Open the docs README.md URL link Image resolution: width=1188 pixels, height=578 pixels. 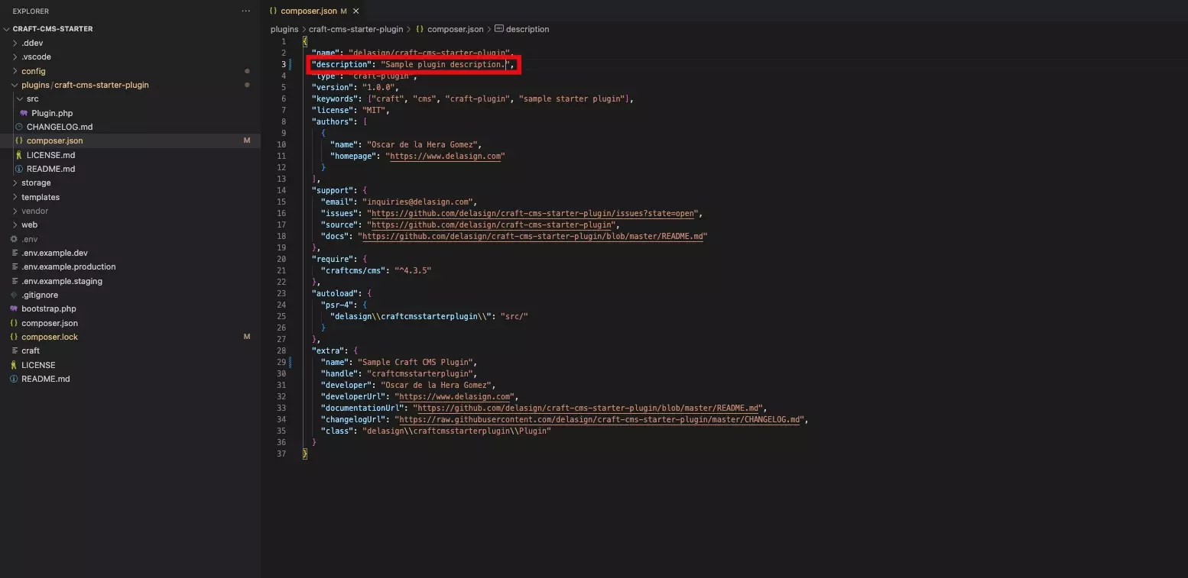tap(533, 236)
